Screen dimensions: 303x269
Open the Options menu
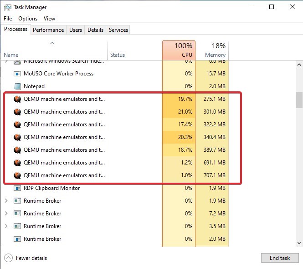tap(28, 19)
